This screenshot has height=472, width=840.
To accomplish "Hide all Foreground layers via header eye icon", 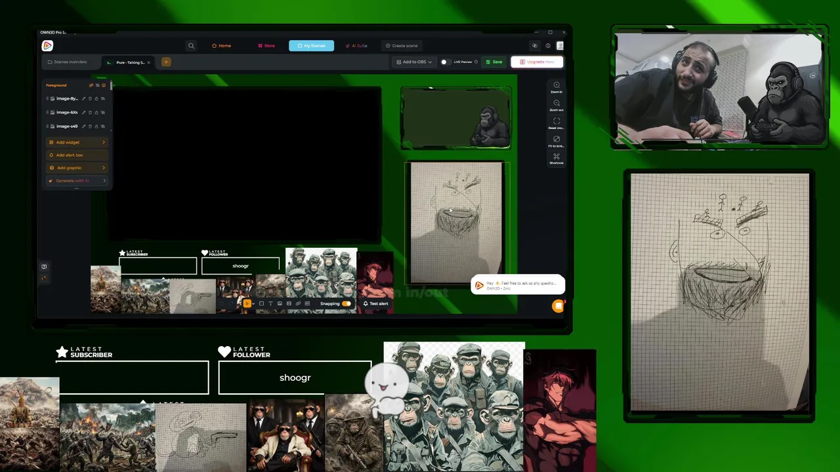I will click(98, 85).
